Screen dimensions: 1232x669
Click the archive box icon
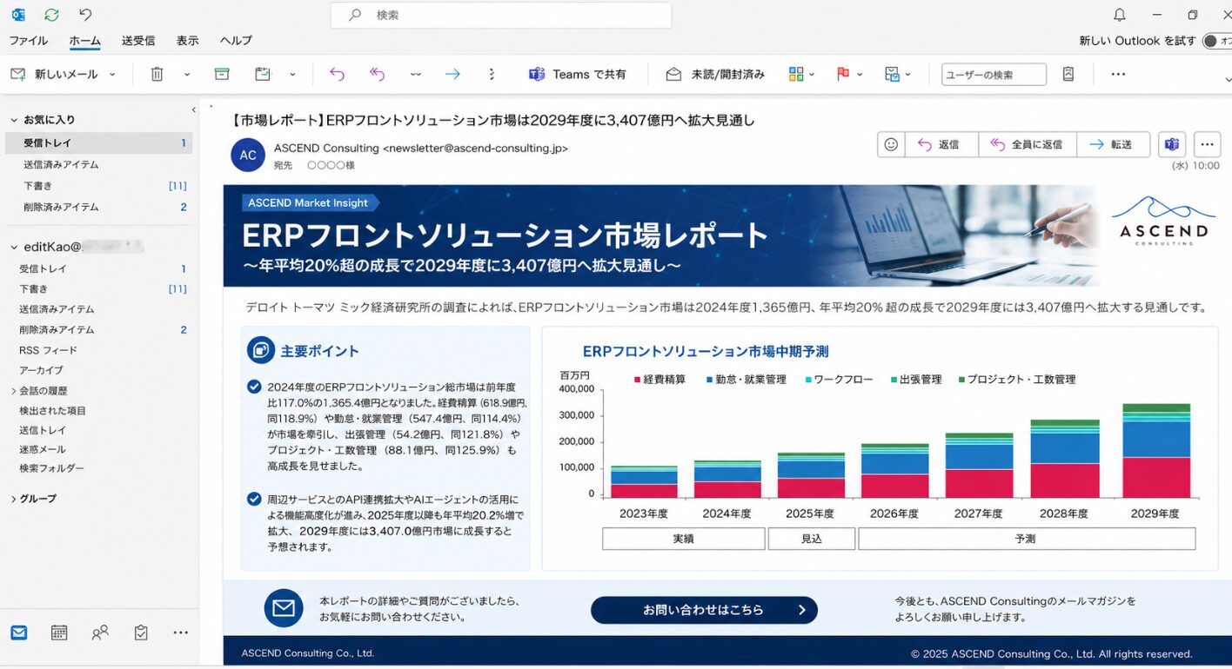click(222, 74)
